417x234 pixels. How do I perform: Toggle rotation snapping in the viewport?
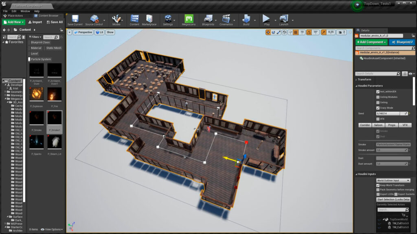[309, 32]
